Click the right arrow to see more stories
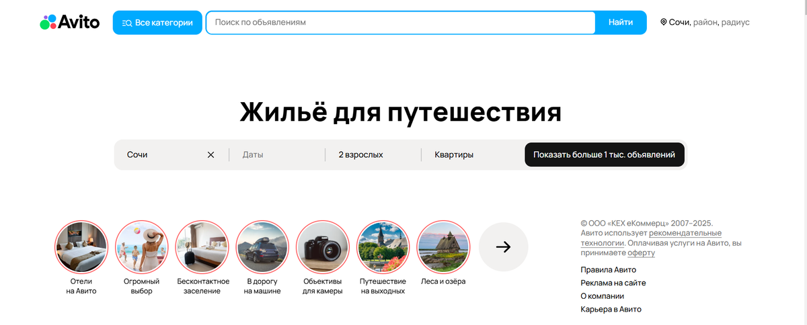The width and height of the screenshot is (807, 325). pyautogui.click(x=504, y=247)
